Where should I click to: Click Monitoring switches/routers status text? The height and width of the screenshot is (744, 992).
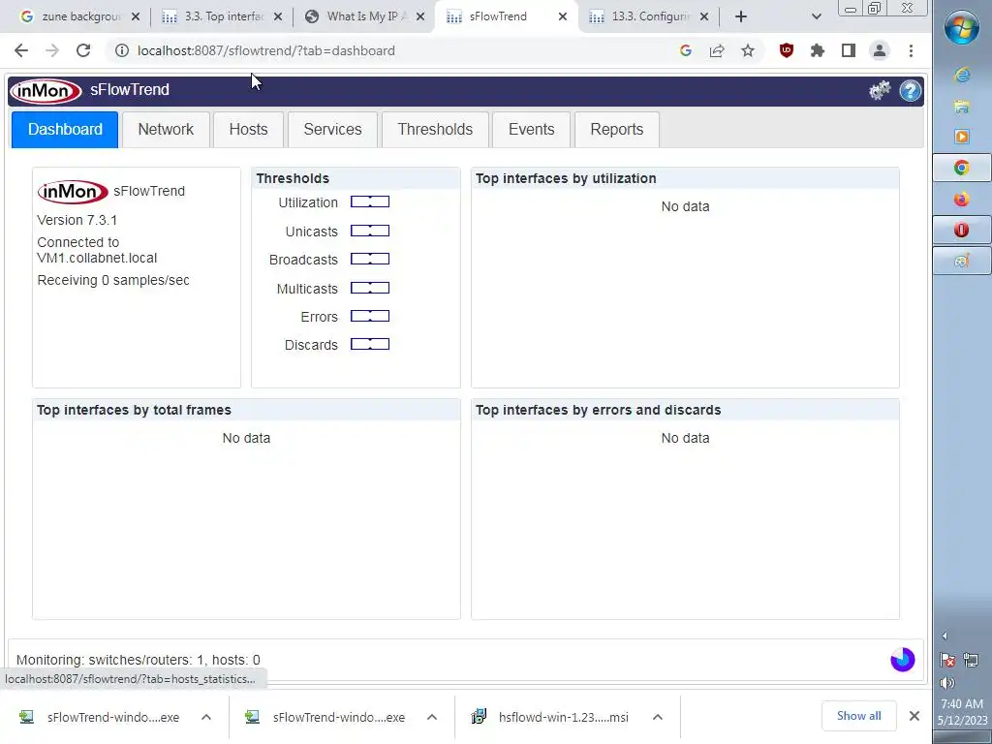tap(138, 660)
